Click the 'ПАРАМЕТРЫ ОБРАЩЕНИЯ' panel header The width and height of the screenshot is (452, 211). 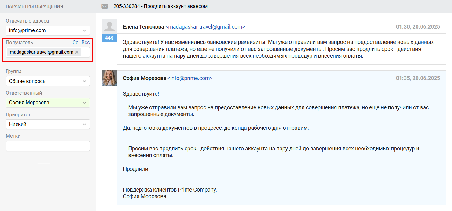tap(34, 6)
